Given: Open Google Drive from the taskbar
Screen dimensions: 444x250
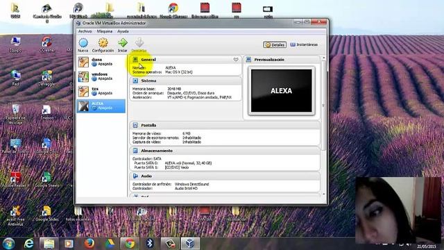Looking at the screenshot, I should 110,244.
